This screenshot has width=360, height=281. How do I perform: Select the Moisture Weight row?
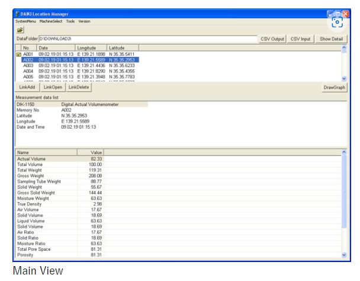pos(60,198)
